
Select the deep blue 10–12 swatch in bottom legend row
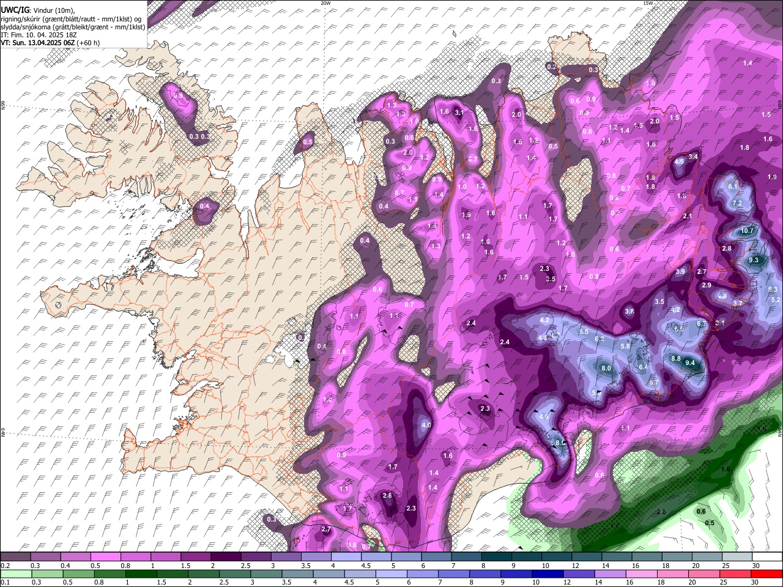tap(547, 574)
